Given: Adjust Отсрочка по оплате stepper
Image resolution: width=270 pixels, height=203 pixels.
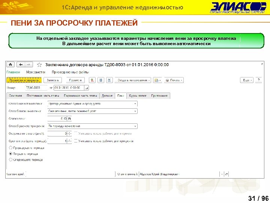Looking at the screenshot, I should coord(69,133).
